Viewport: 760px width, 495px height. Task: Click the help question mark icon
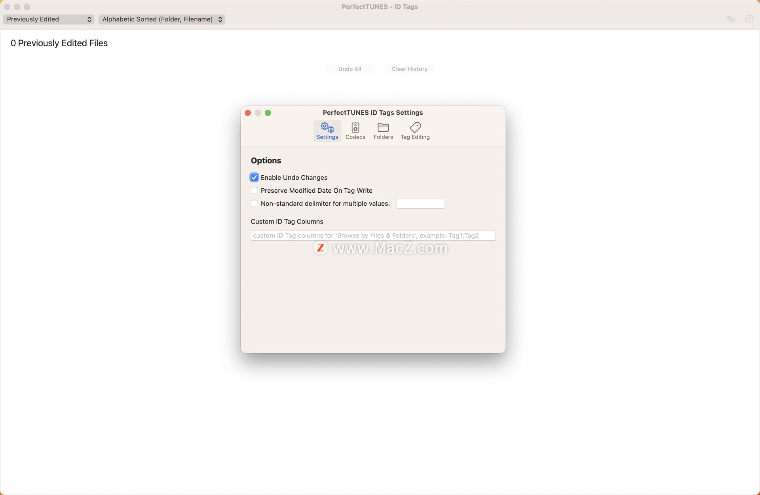pos(749,19)
